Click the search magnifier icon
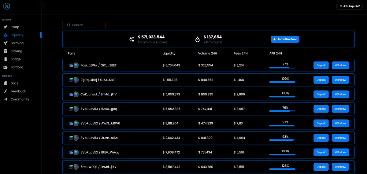 click(x=69, y=25)
